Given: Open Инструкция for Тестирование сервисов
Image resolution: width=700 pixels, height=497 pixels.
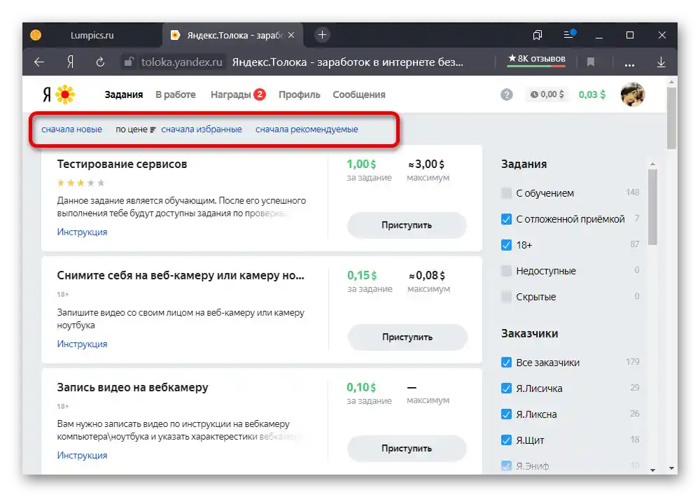Looking at the screenshot, I should pyautogui.click(x=82, y=232).
